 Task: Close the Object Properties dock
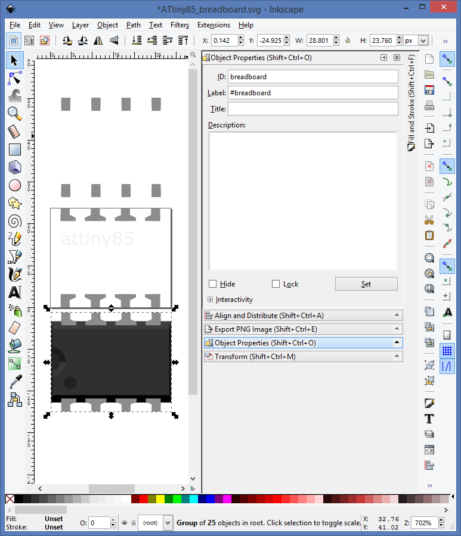tap(397, 57)
